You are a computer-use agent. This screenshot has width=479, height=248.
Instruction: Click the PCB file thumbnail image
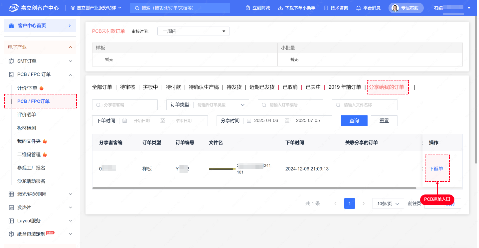tap(222, 169)
